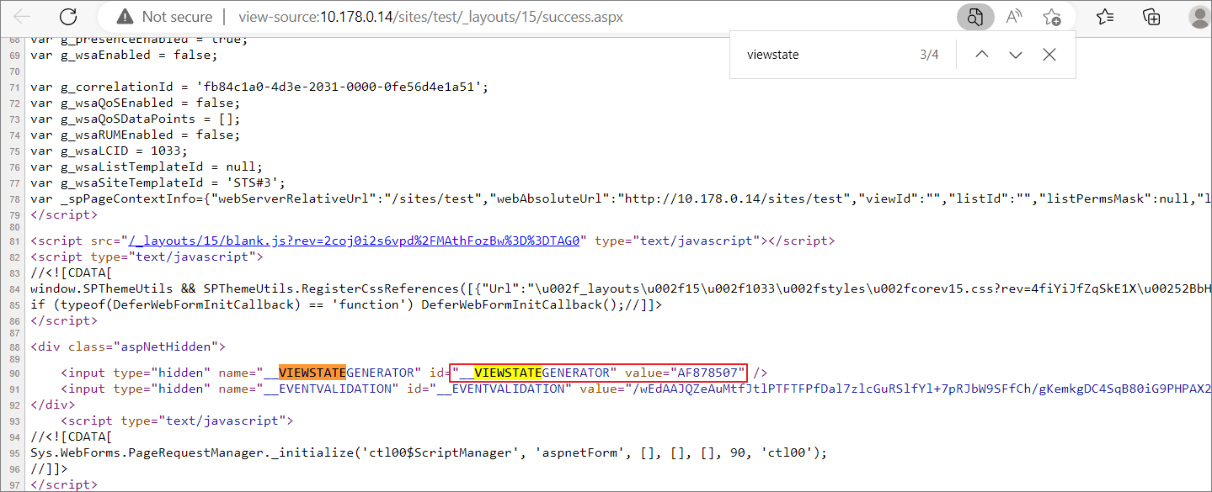Go to next find result

pos(1015,55)
